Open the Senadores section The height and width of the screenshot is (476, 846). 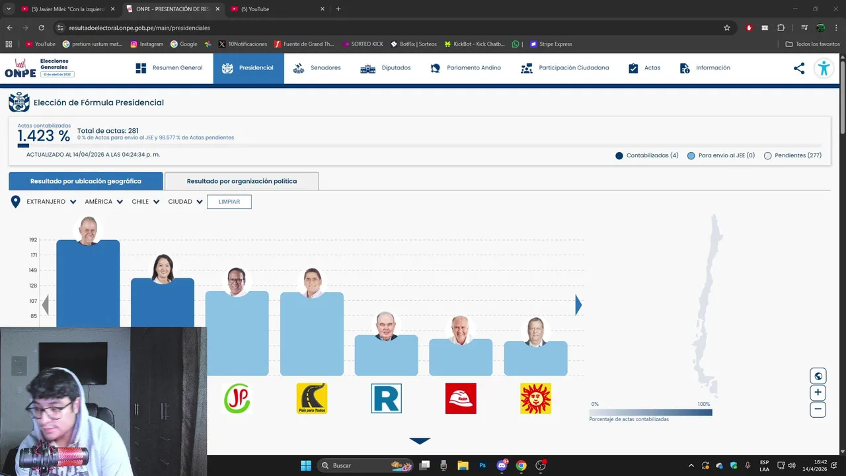[x=317, y=68]
